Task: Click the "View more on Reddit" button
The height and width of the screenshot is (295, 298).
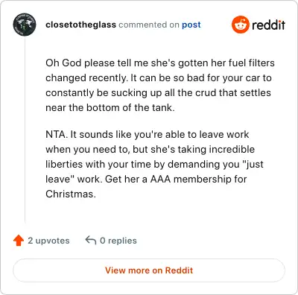Action: tap(149, 270)
